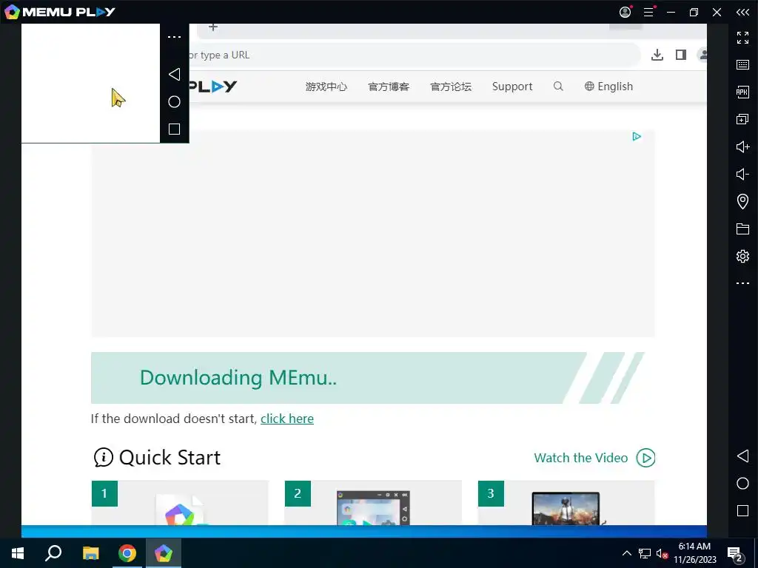Click muted volume tray icon
This screenshot has width=758, height=568.
(662, 553)
